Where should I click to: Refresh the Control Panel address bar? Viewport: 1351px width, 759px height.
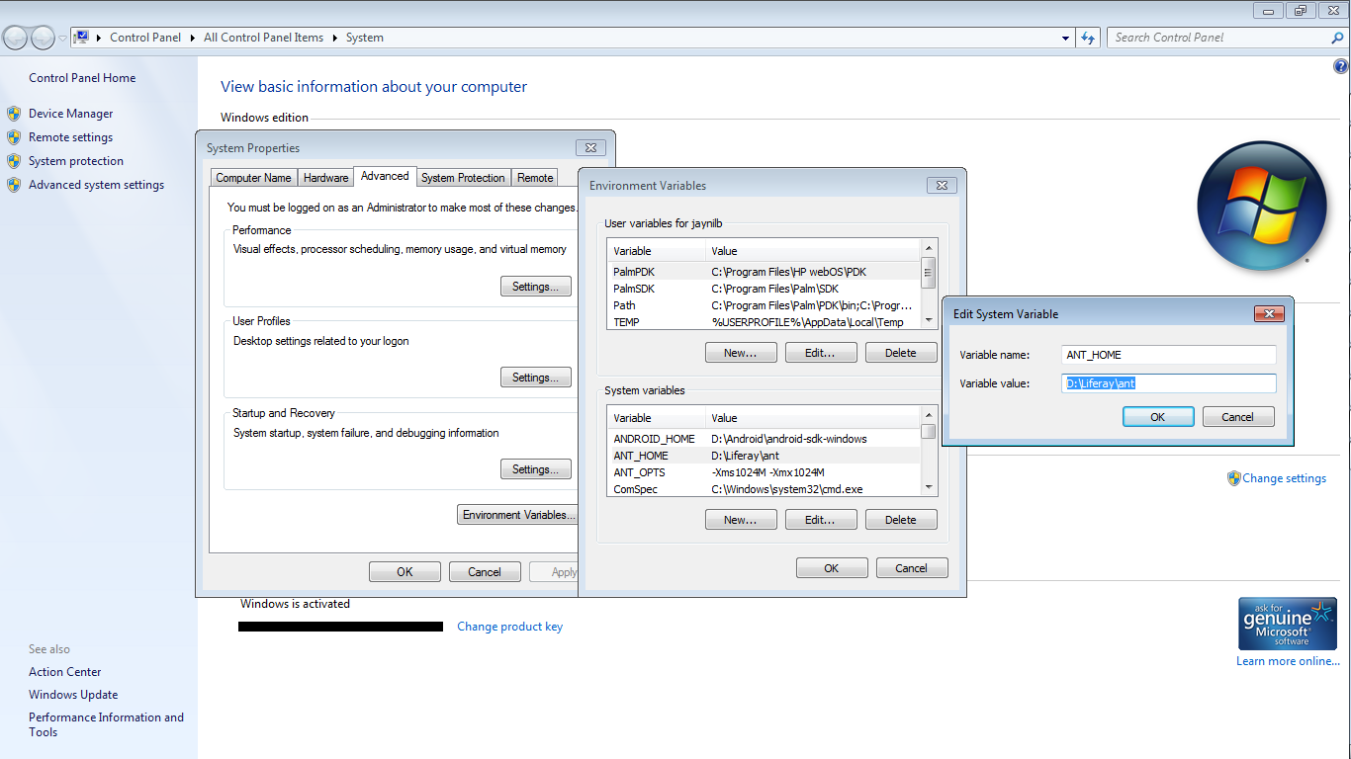tap(1088, 38)
